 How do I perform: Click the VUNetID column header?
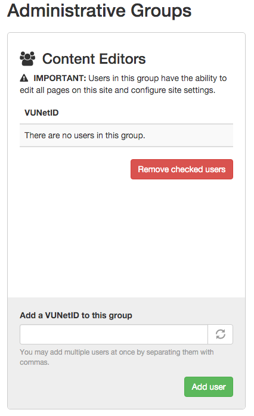tap(41, 113)
